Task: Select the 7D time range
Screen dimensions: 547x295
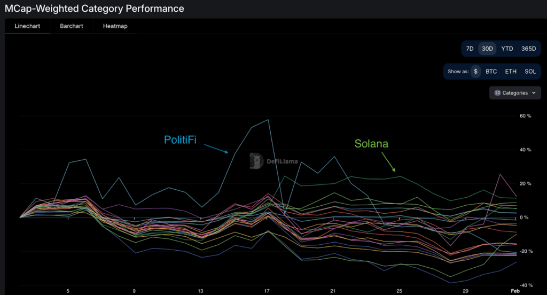Action: pyautogui.click(x=470, y=49)
